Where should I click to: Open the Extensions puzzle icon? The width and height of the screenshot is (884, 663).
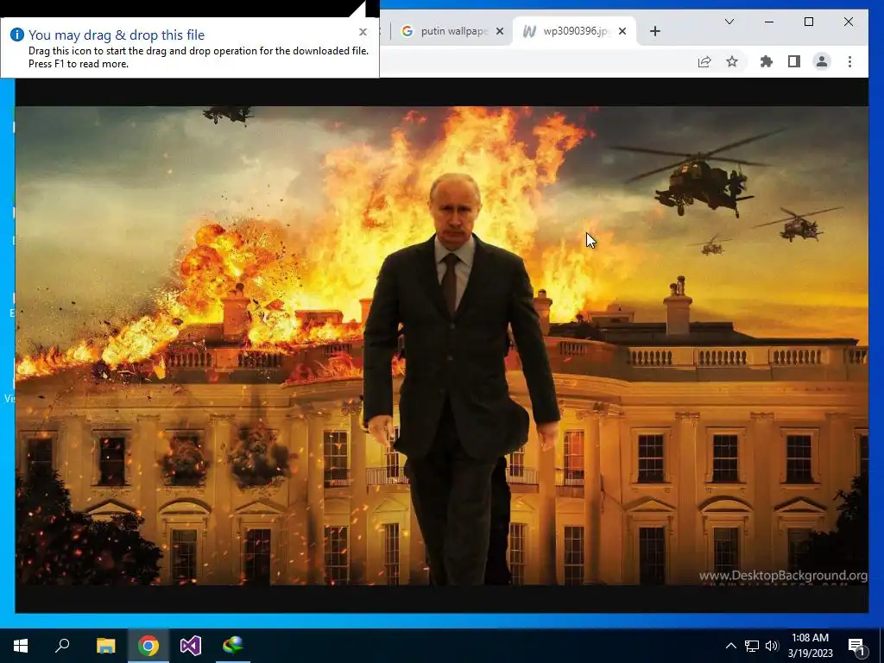point(767,61)
